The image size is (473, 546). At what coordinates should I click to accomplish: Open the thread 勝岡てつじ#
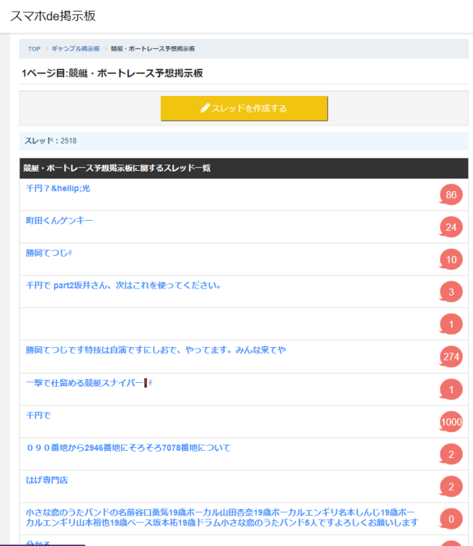tap(49, 253)
